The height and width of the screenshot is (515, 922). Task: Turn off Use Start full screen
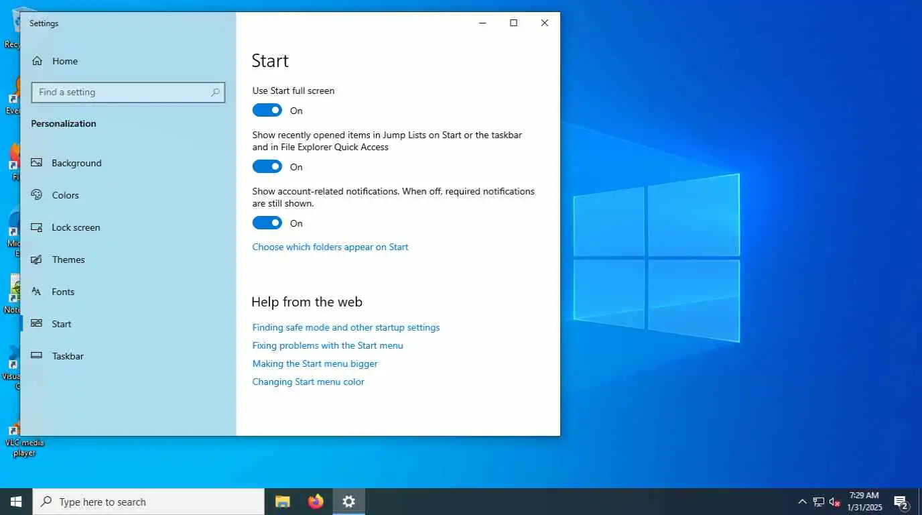tap(267, 111)
